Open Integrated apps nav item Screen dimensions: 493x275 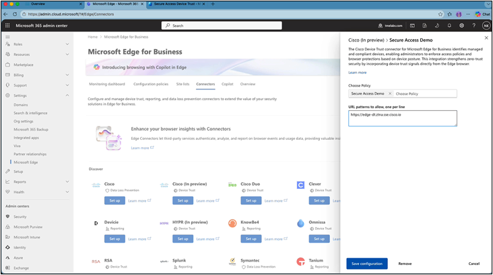[x=26, y=137]
